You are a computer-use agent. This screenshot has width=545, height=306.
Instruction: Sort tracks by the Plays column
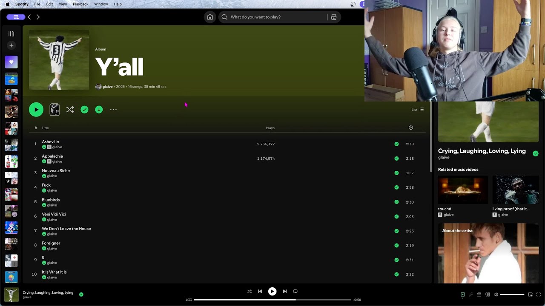click(x=270, y=128)
